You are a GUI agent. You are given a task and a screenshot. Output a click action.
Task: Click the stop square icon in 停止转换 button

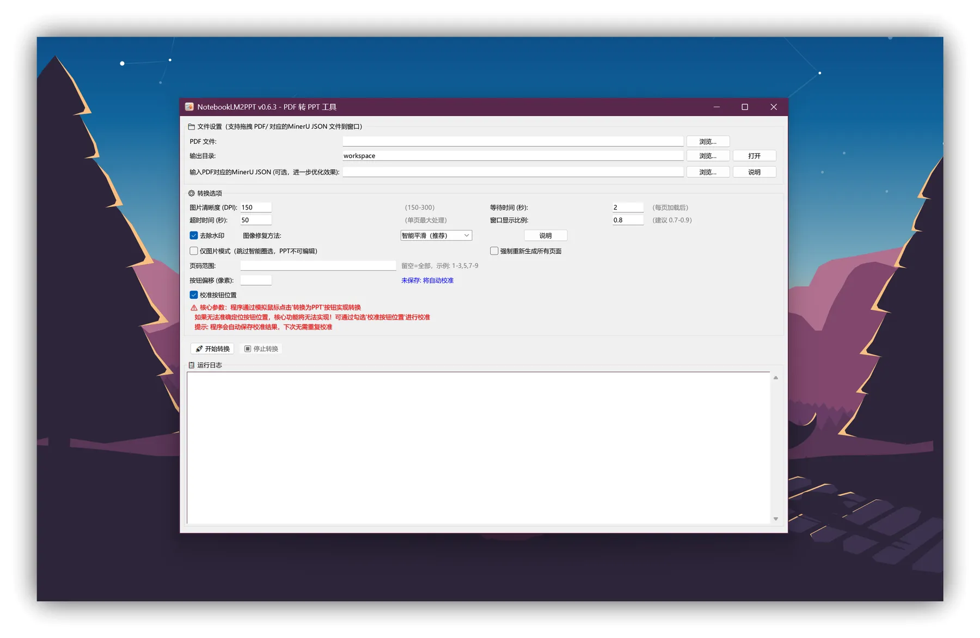tap(247, 348)
